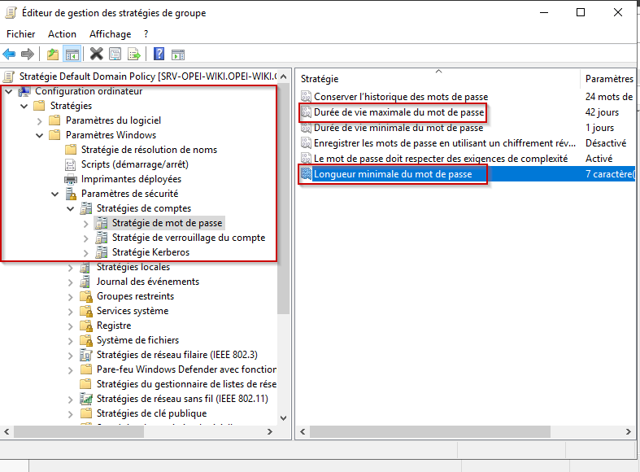640x472 pixels.
Task: Click the Export list toolbar icon
Action: pos(134,54)
